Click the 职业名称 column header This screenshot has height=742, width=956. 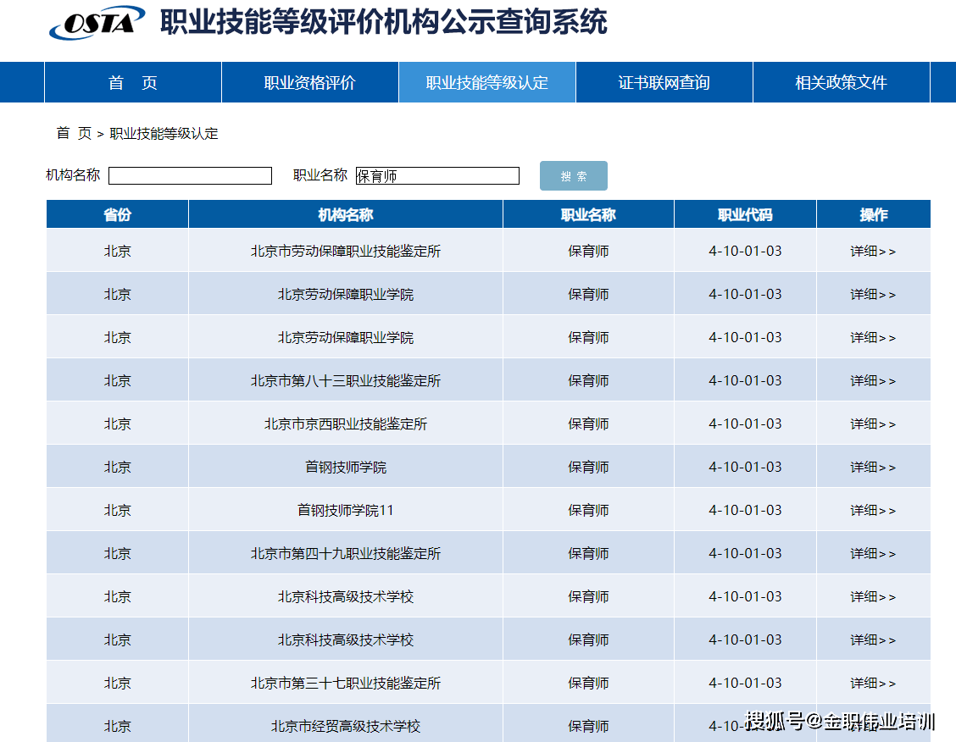[588, 214]
